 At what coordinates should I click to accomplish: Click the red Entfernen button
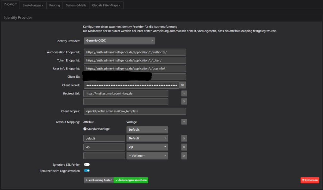click(310, 180)
